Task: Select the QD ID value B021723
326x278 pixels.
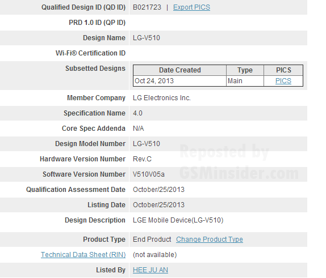Action: click(147, 7)
